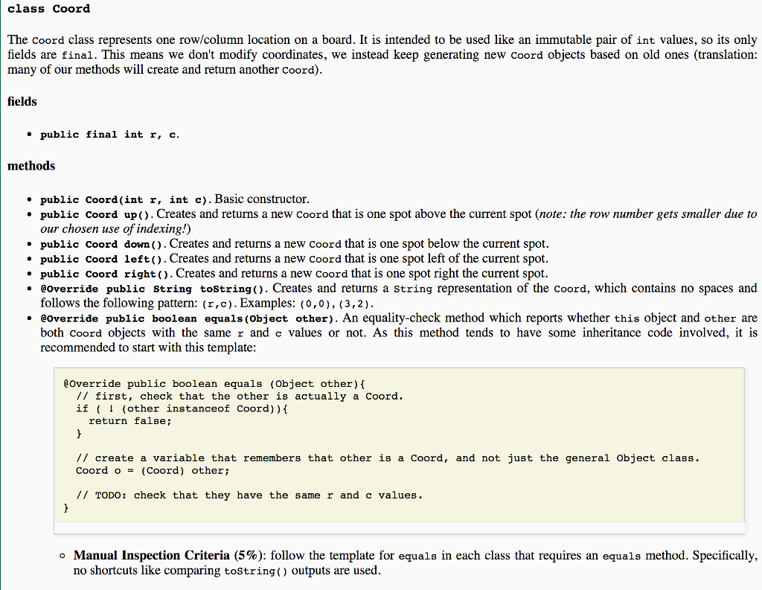This screenshot has height=590, width=762.
Task: Click the 'Basic constructor.' description
Action: point(262,199)
